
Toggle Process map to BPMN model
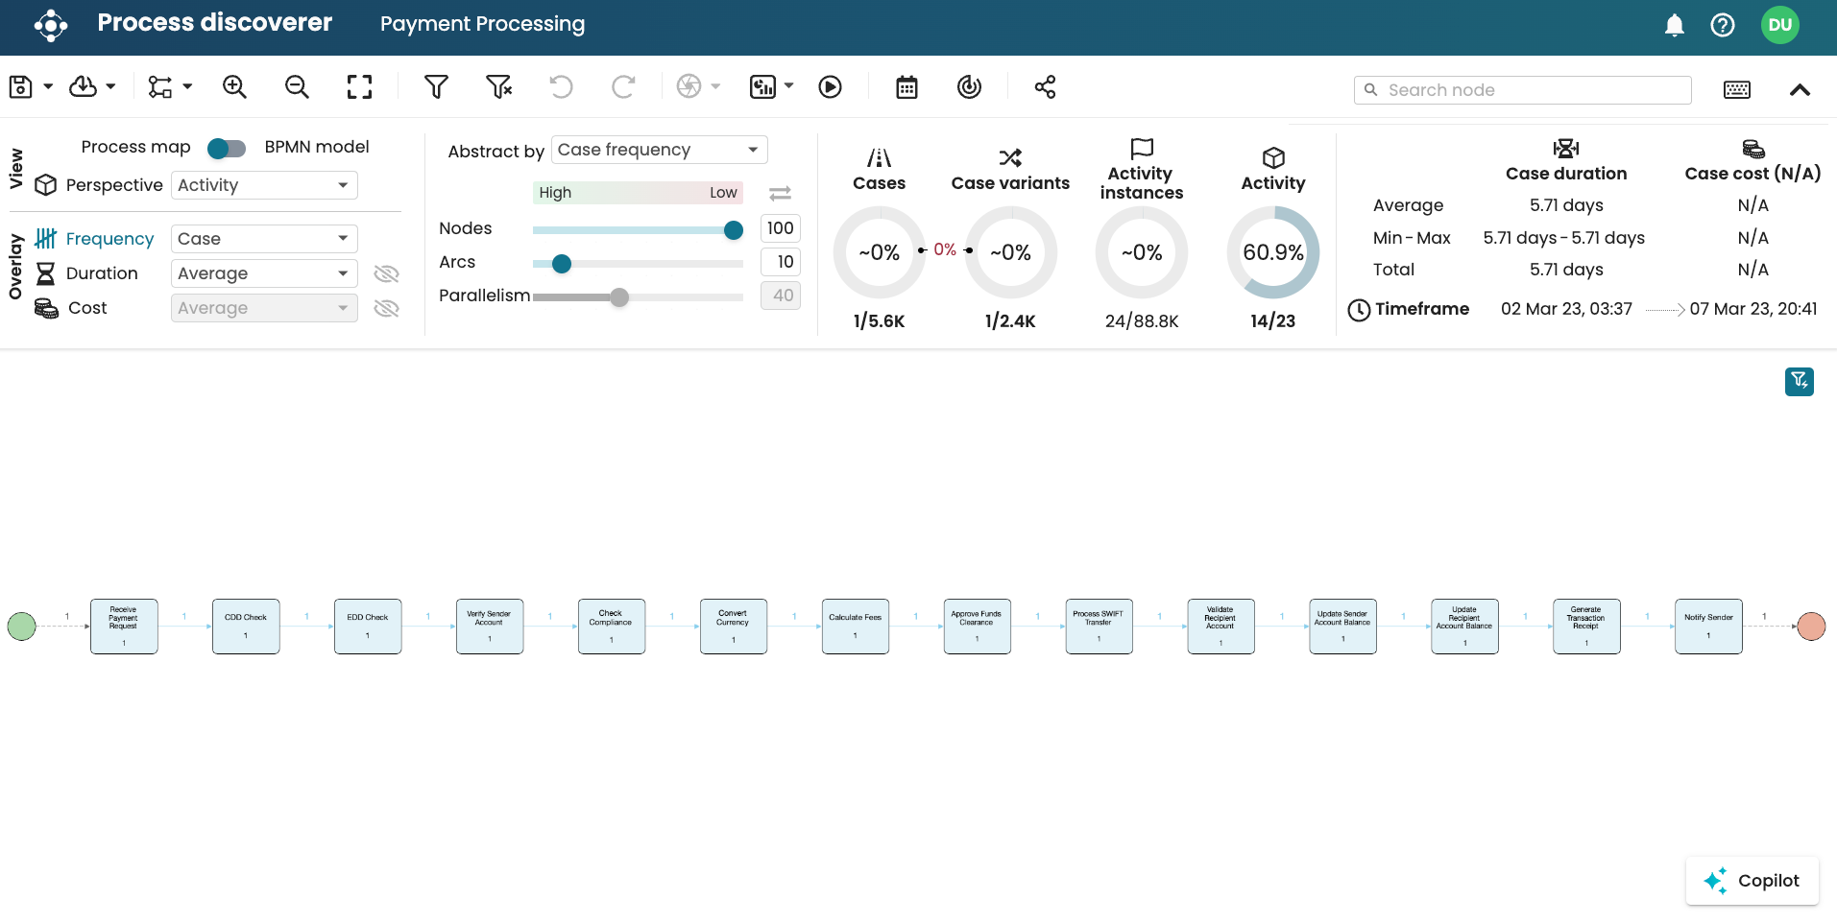227,148
